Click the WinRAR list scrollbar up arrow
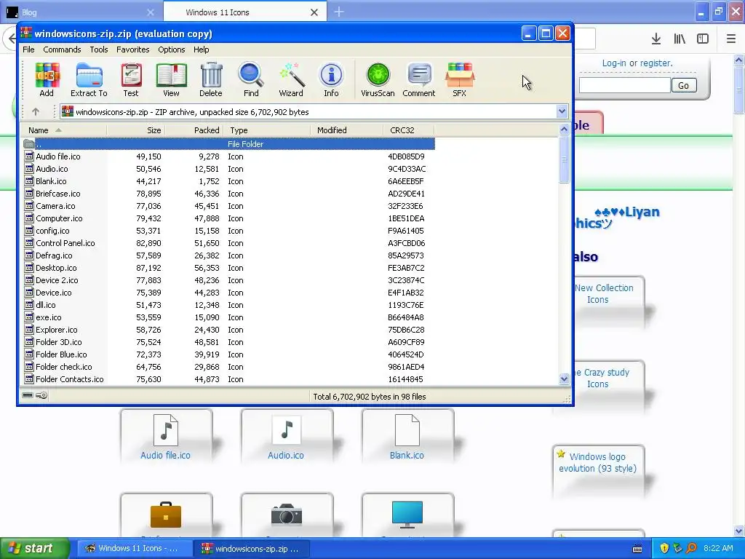Image resolution: width=745 pixels, height=559 pixels. tap(564, 130)
